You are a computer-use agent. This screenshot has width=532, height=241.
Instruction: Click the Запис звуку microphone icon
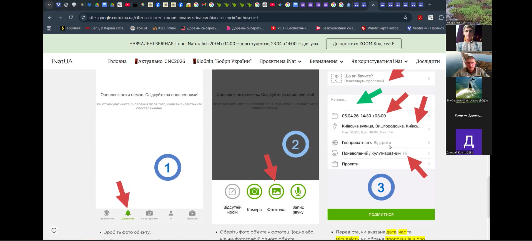click(x=298, y=191)
